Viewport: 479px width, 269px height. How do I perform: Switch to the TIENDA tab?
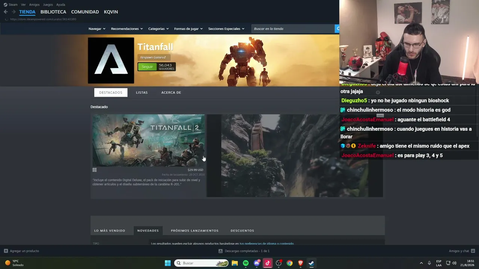coord(27,12)
